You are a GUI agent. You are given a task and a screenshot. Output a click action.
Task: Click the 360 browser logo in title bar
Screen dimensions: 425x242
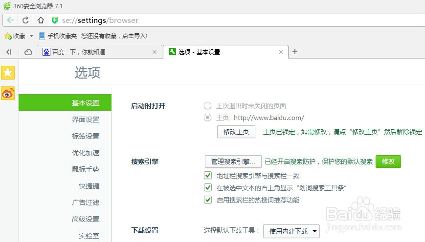click(7, 6)
